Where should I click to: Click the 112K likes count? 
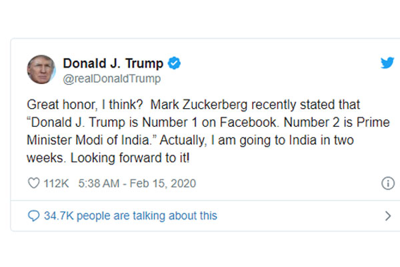(x=57, y=184)
